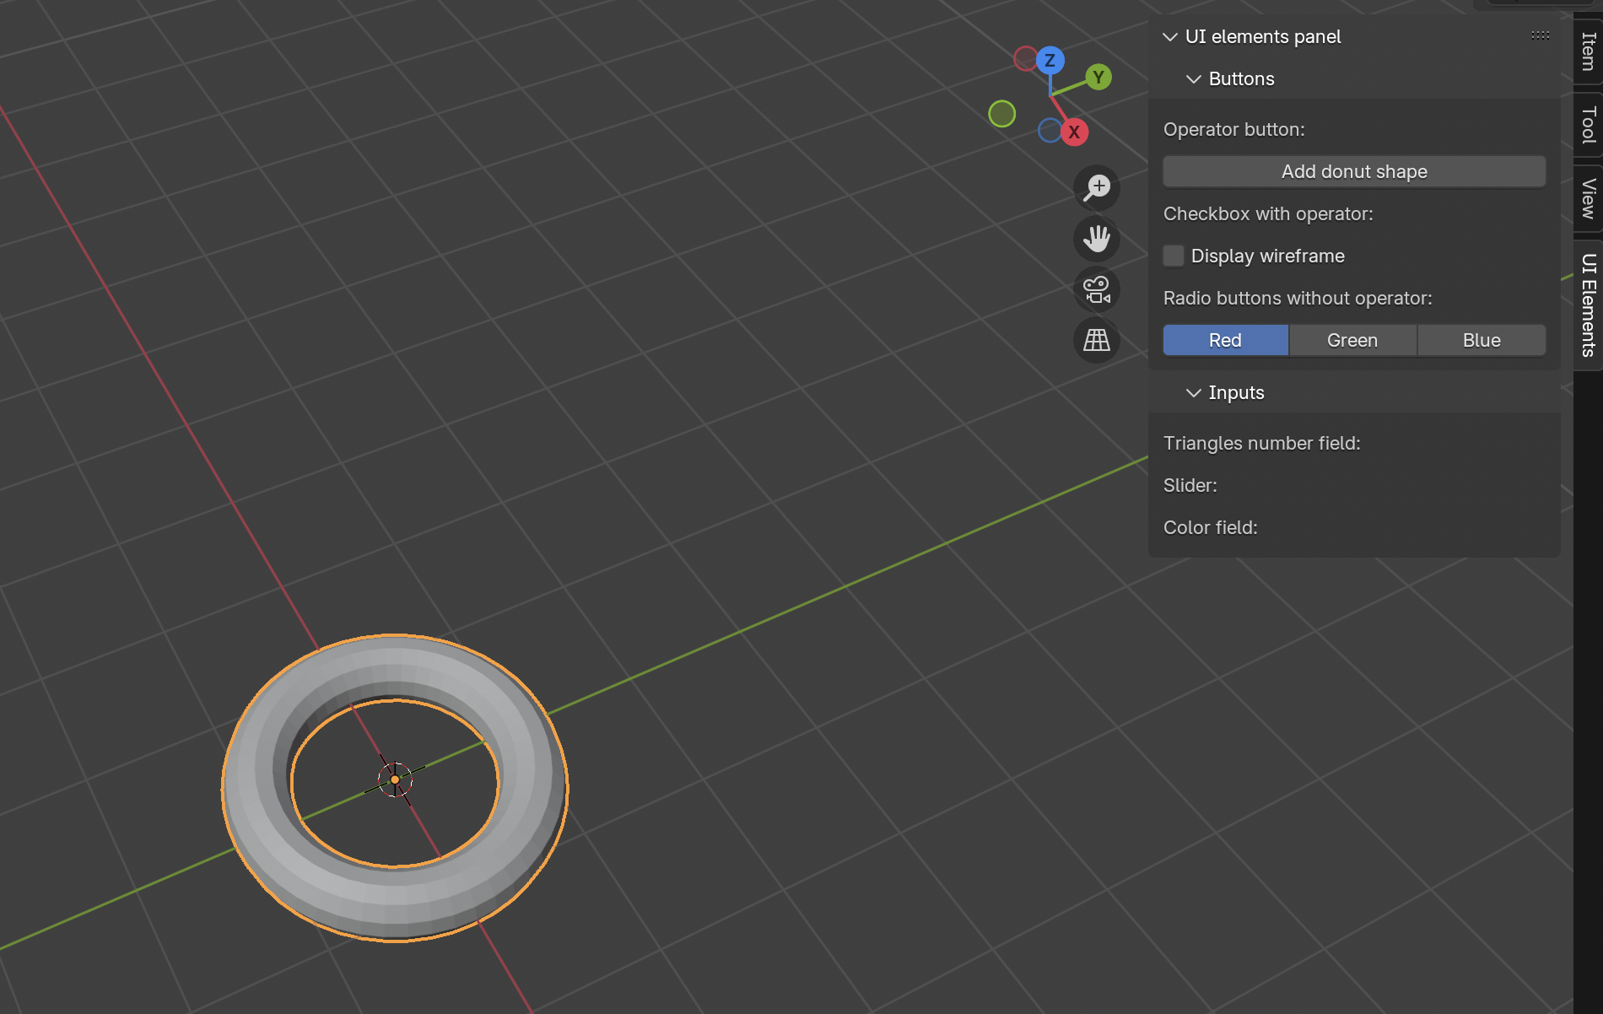Click the 3D cursor at donut center
1603x1014 pixels.
[x=395, y=779]
